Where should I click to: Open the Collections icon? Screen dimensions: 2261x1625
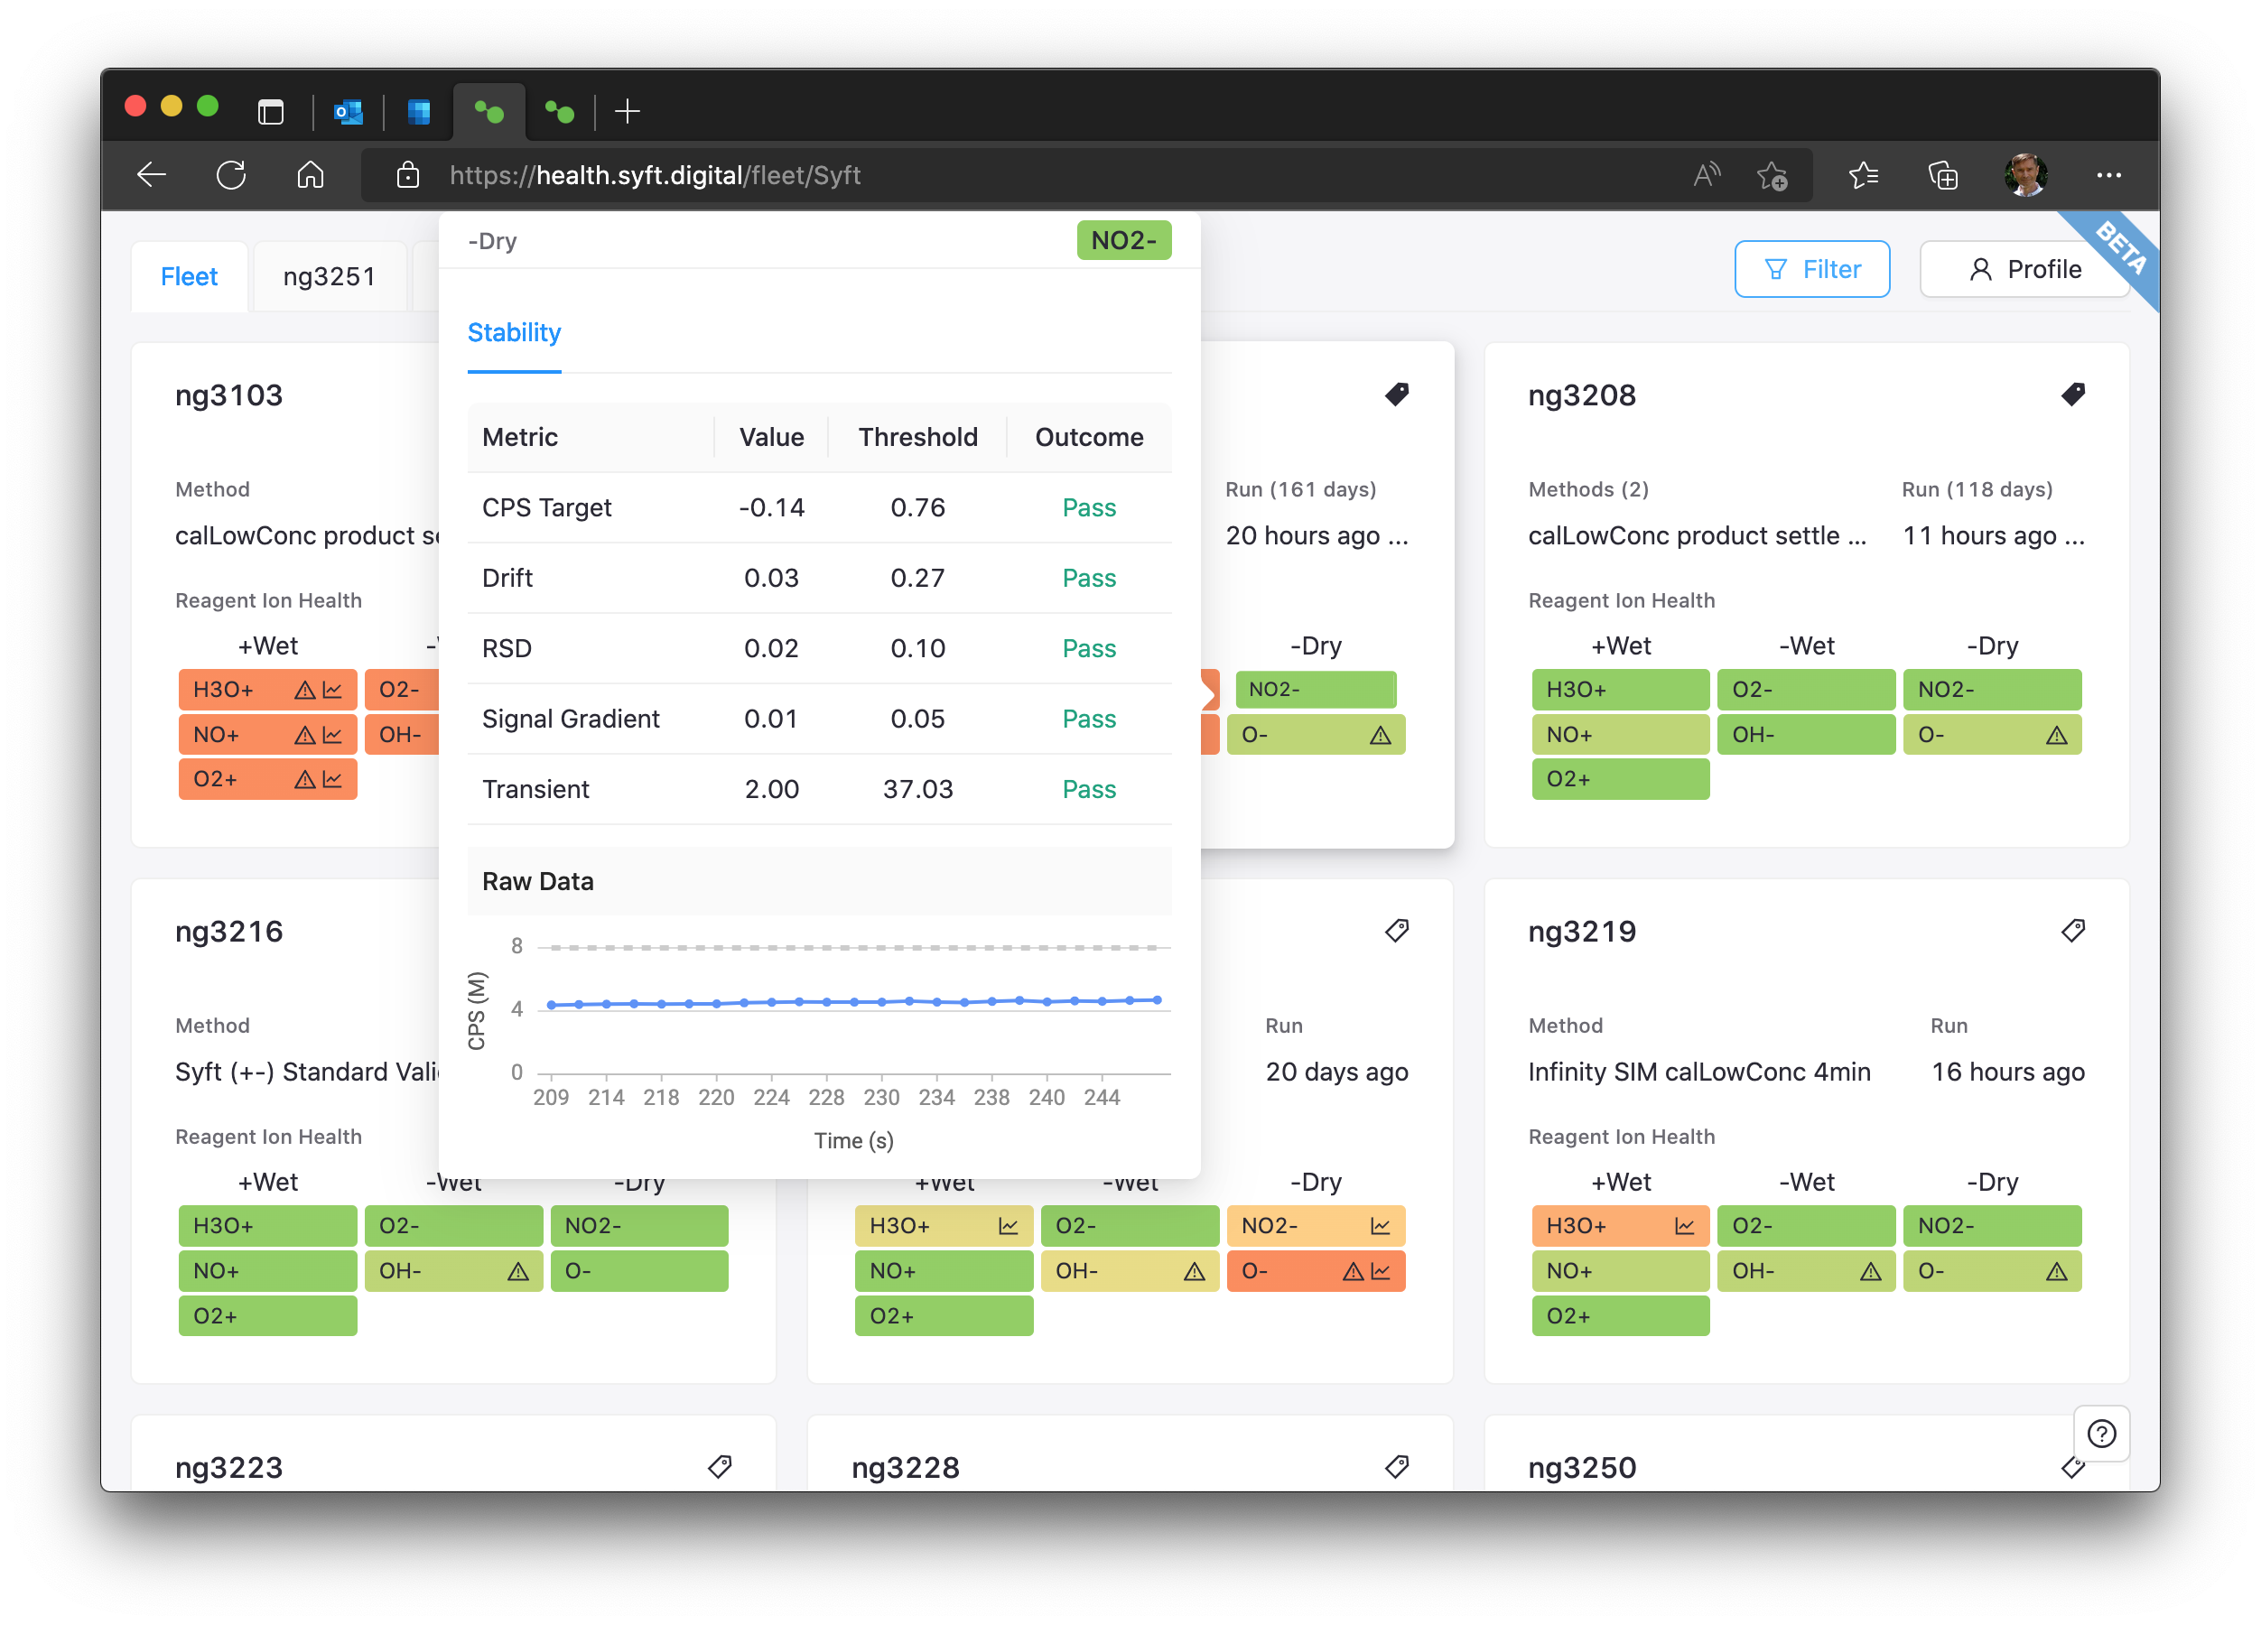click(1943, 175)
